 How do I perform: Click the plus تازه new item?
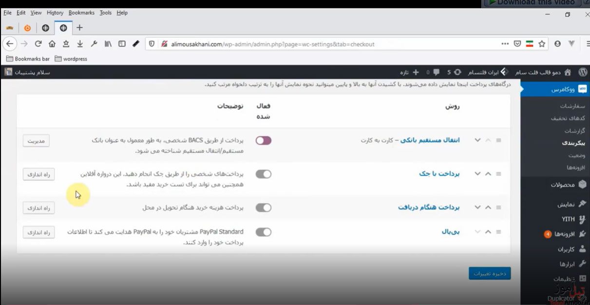pyautogui.click(x=409, y=72)
